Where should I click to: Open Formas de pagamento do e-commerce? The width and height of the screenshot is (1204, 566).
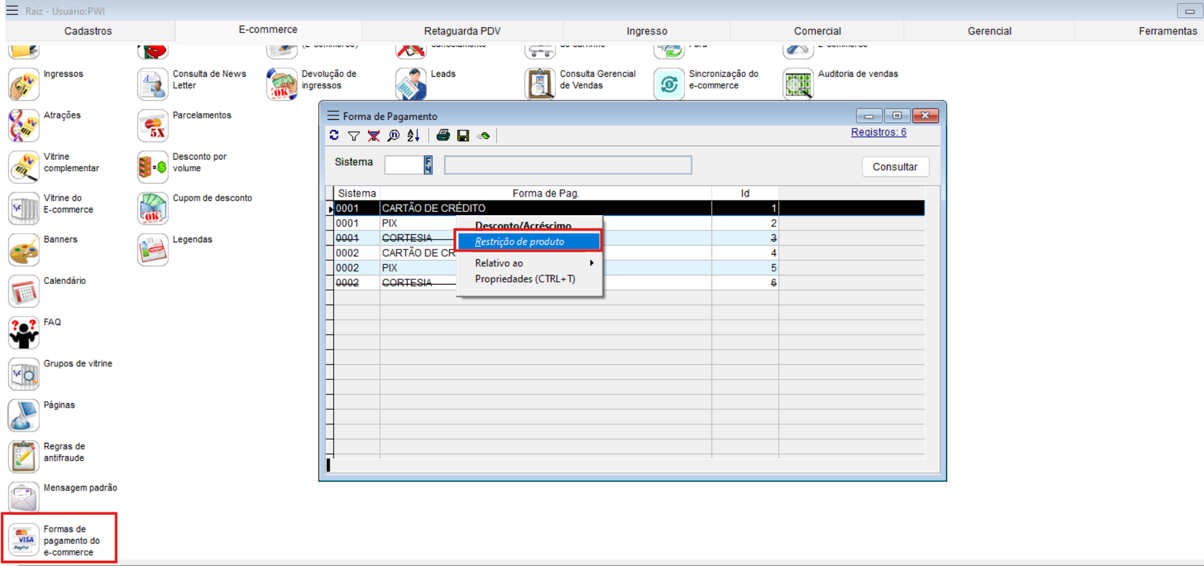click(24, 540)
